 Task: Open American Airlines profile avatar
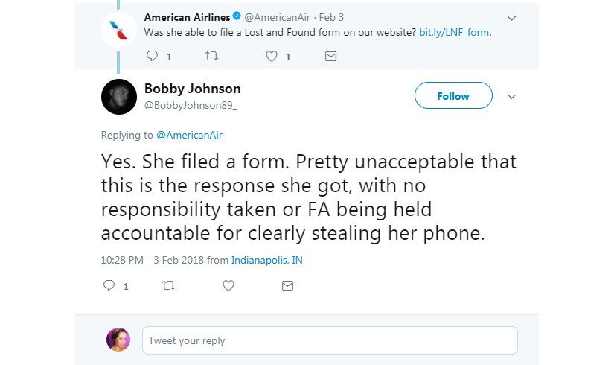[119, 29]
